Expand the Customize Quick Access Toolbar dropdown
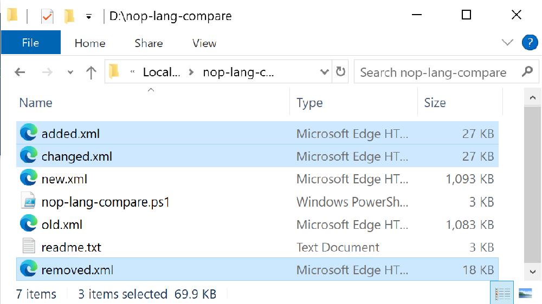 (x=88, y=17)
